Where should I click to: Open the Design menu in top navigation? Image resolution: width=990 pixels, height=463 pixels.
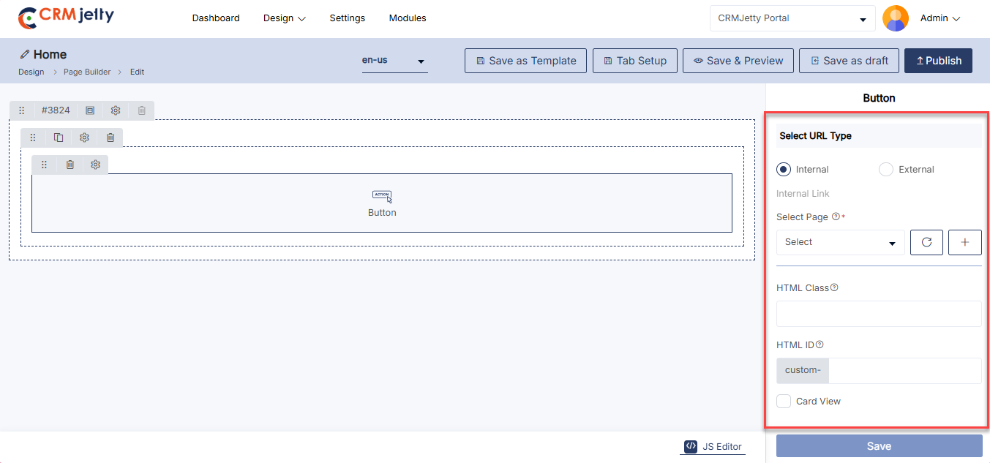[284, 18]
